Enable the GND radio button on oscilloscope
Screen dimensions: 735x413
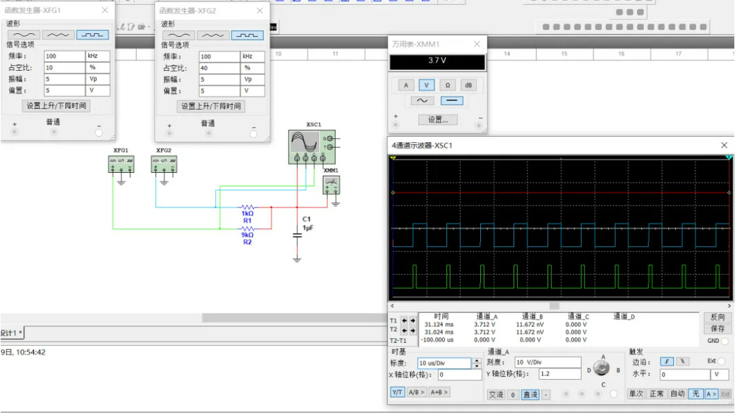point(725,341)
